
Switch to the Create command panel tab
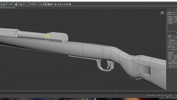[168, 10]
